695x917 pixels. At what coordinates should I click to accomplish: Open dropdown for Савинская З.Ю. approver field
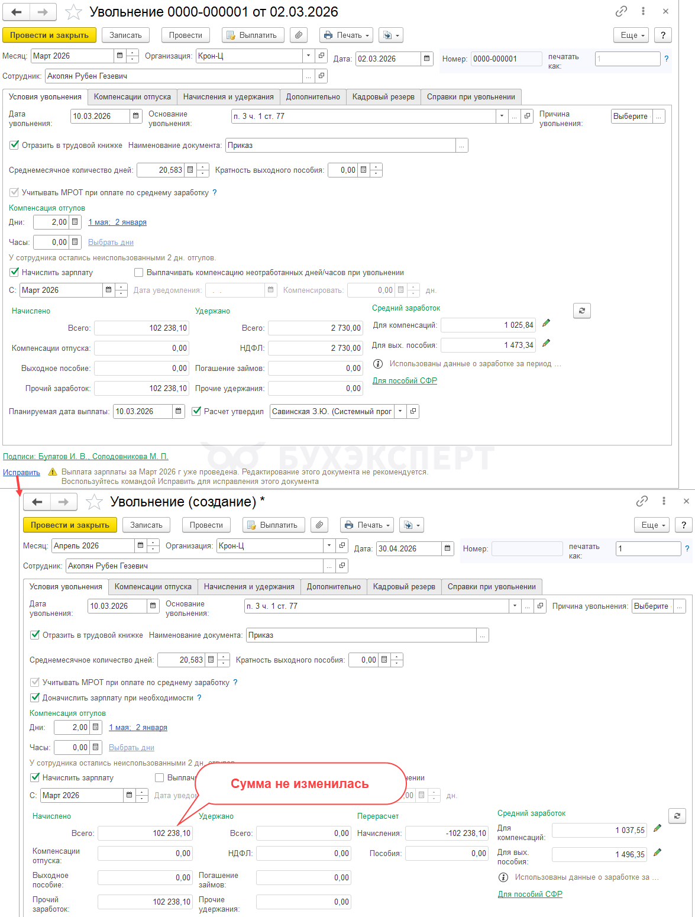[400, 411]
